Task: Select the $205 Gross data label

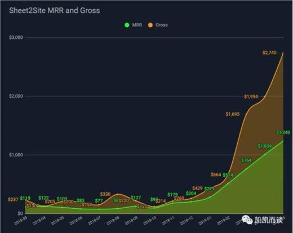Action: click(50, 201)
